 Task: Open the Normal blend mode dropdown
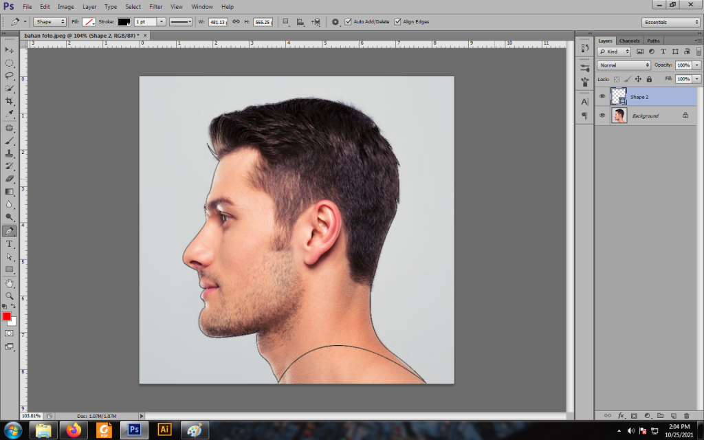point(624,65)
